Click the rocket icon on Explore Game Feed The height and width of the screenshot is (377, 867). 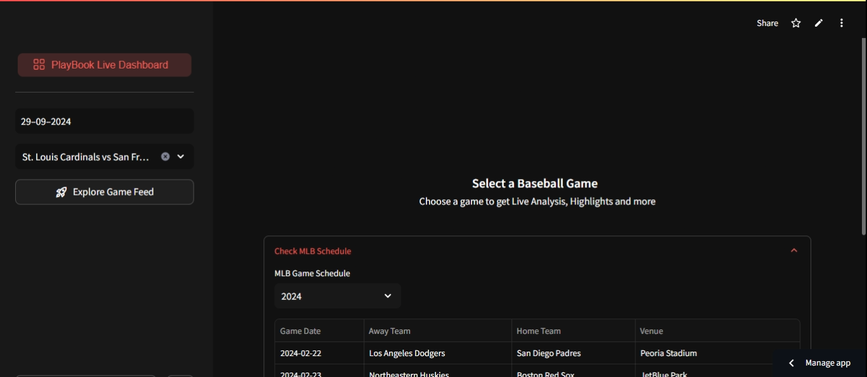click(61, 192)
